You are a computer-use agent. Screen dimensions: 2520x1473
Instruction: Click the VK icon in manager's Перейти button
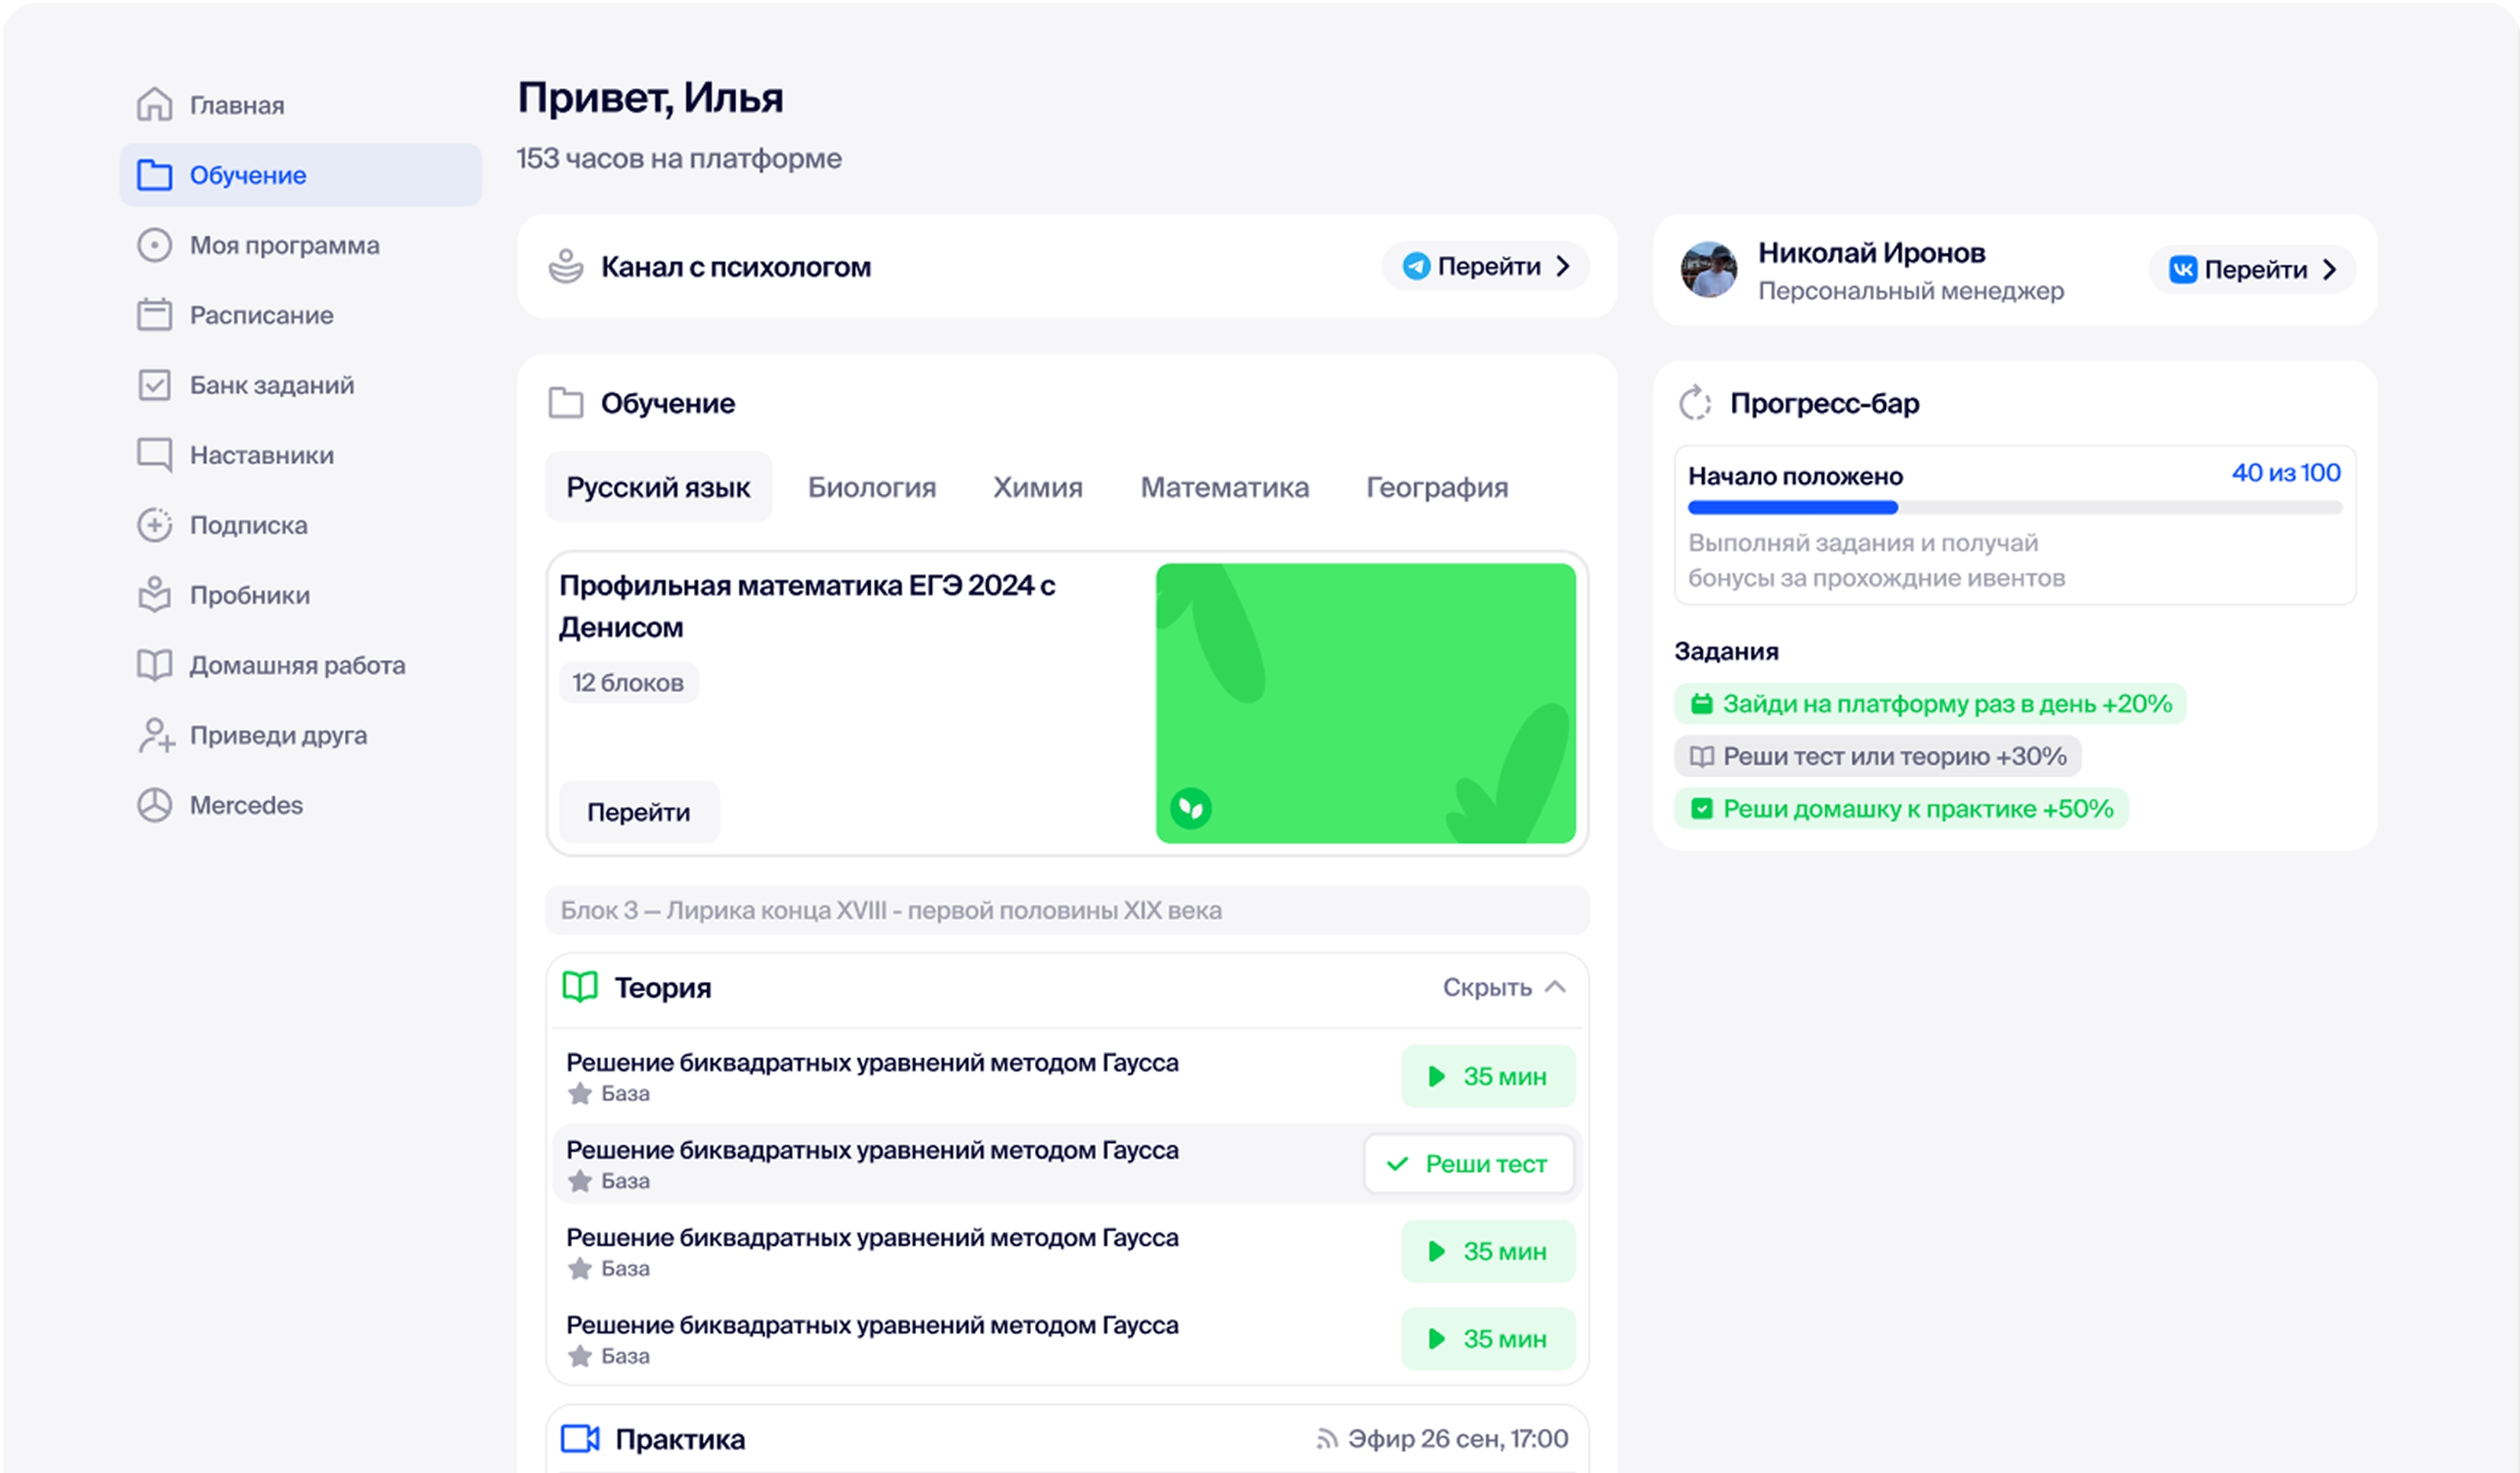pyautogui.click(x=2183, y=270)
